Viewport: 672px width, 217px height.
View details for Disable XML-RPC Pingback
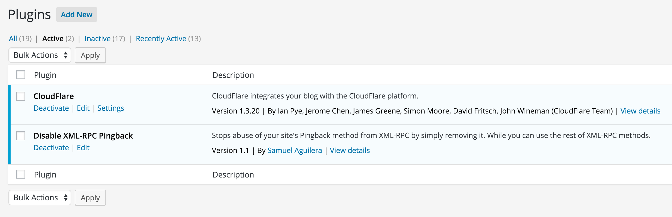[350, 151]
